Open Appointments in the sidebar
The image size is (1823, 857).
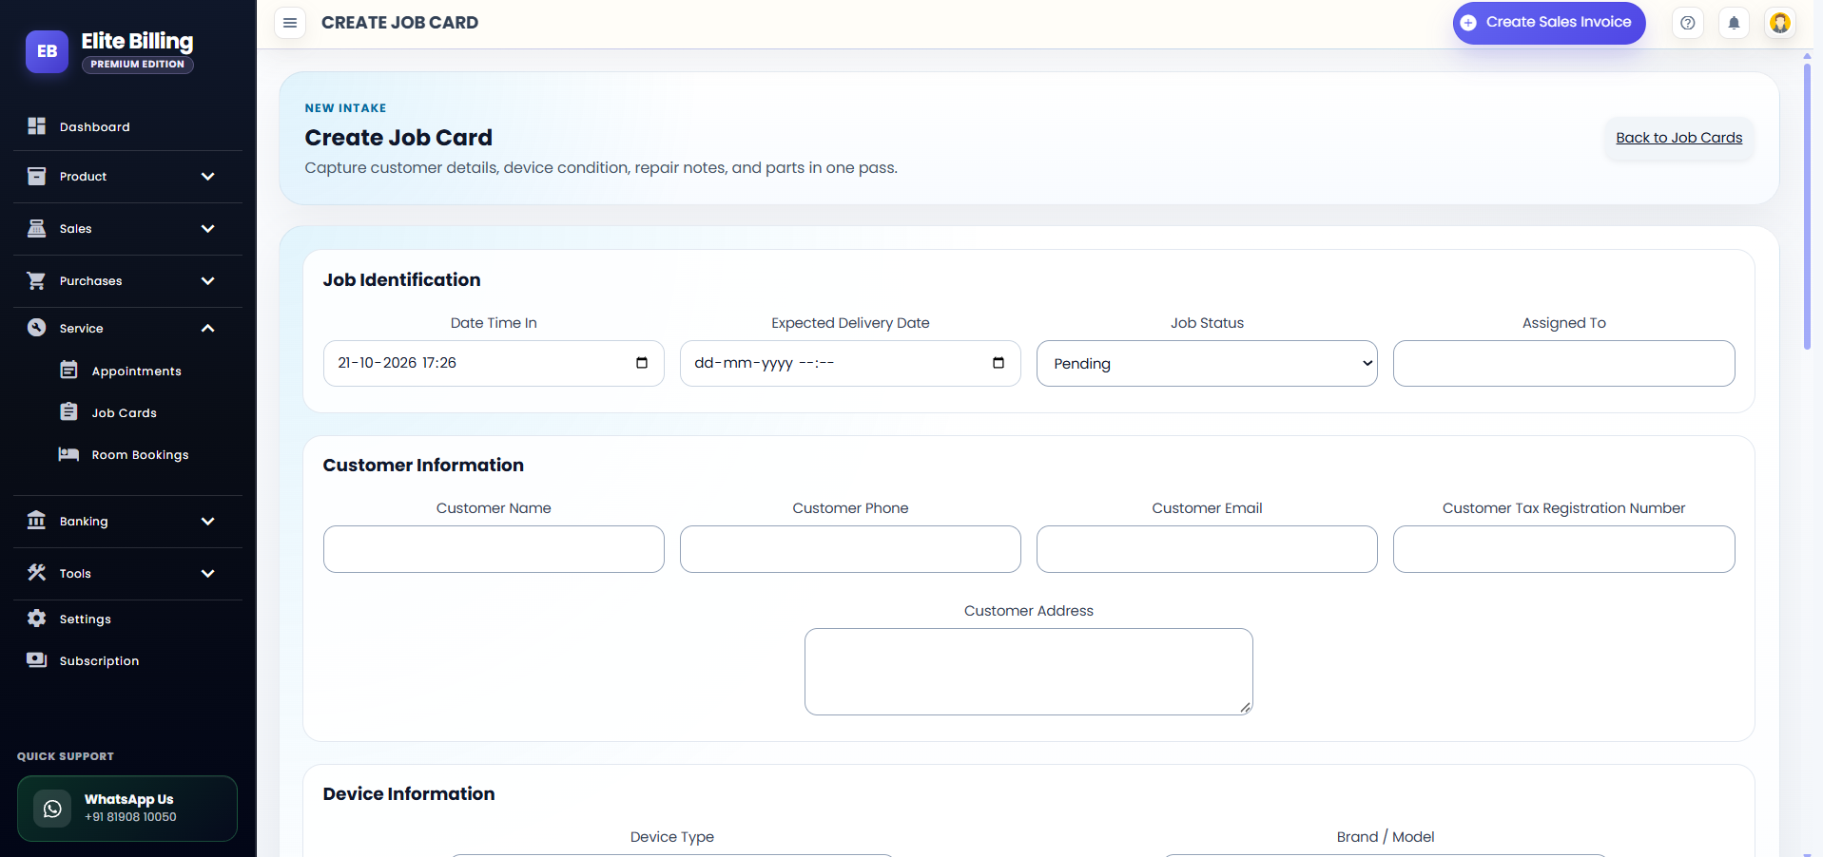click(136, 371)
